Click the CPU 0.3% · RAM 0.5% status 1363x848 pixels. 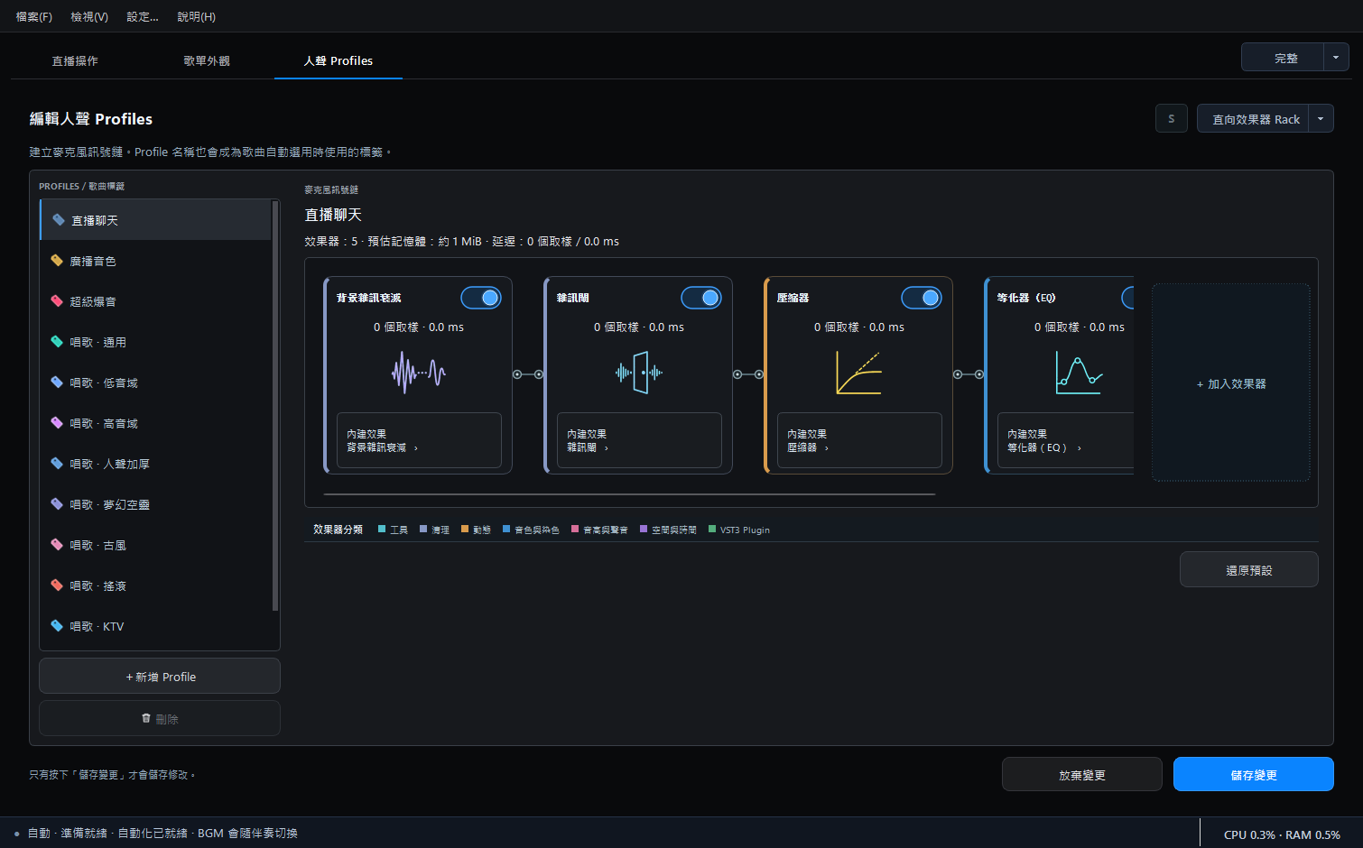click(x=1282, y=834)
